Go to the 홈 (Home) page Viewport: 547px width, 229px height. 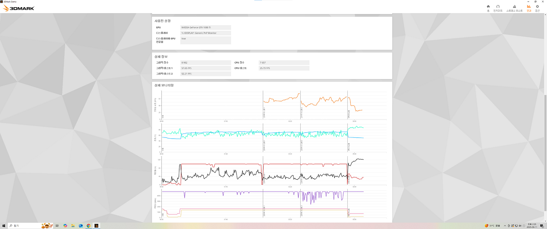(488, 8)
